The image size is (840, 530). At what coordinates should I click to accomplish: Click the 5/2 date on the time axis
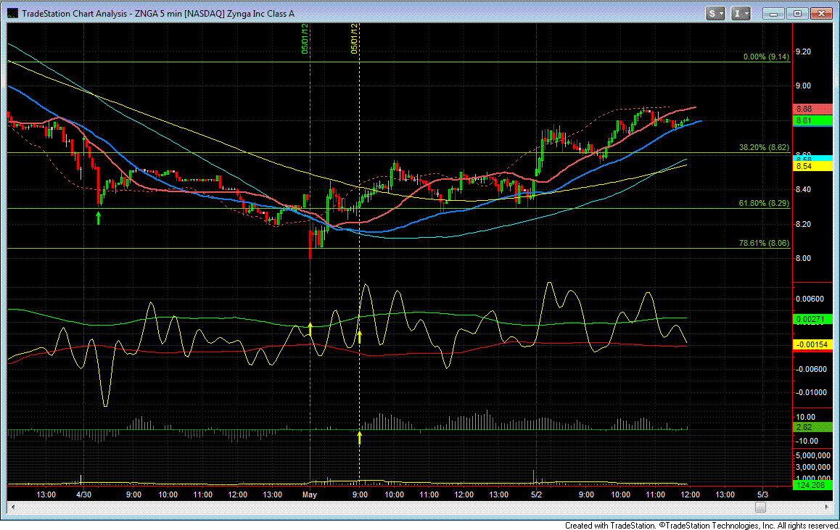(537, 494)
